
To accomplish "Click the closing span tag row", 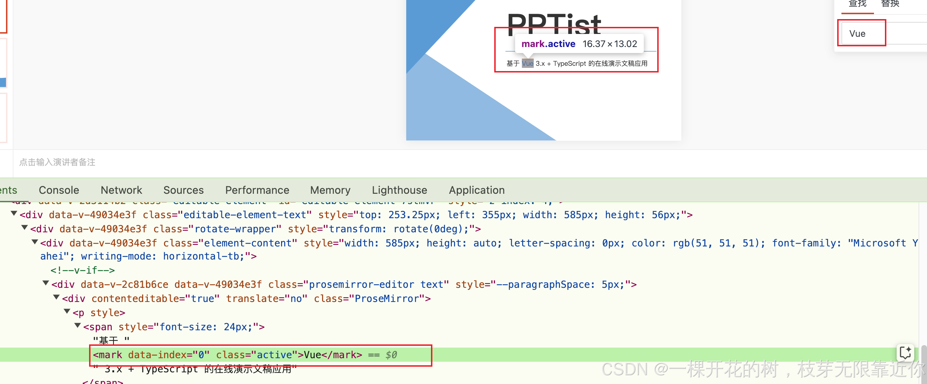I will [x=103, y=381].
